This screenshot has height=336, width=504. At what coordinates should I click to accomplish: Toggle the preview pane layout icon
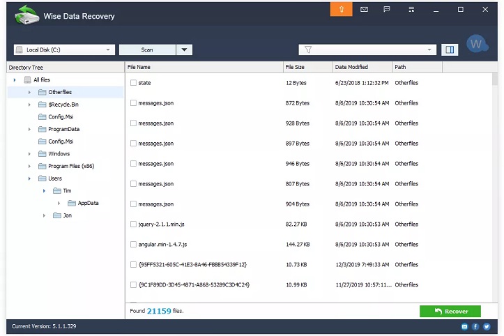[450, 49]
